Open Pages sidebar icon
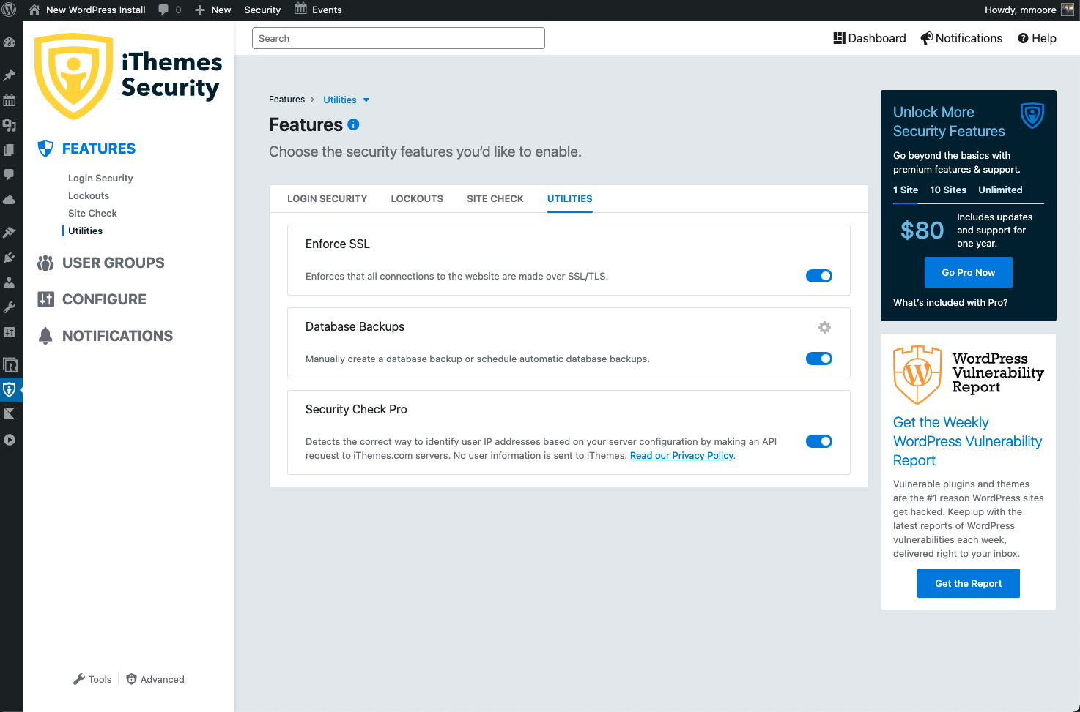Image resolution: width=1080 pixels, height=712 pixels. (10, 150)
